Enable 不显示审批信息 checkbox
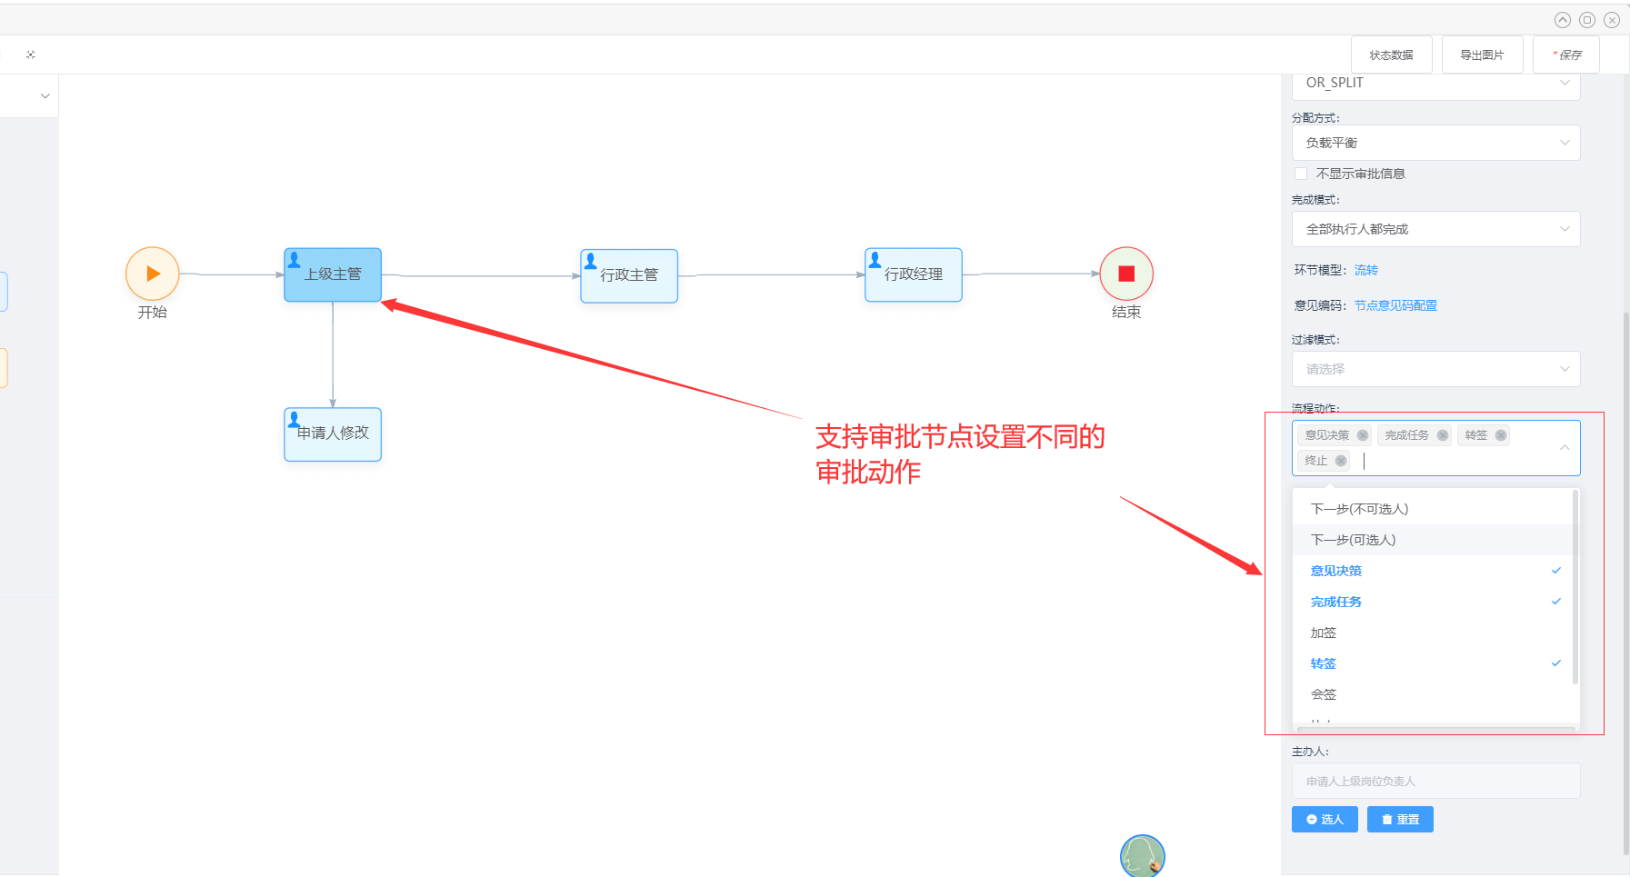Image resolution: width=1630 pixels, height=877 pixels. point(1301,174)
